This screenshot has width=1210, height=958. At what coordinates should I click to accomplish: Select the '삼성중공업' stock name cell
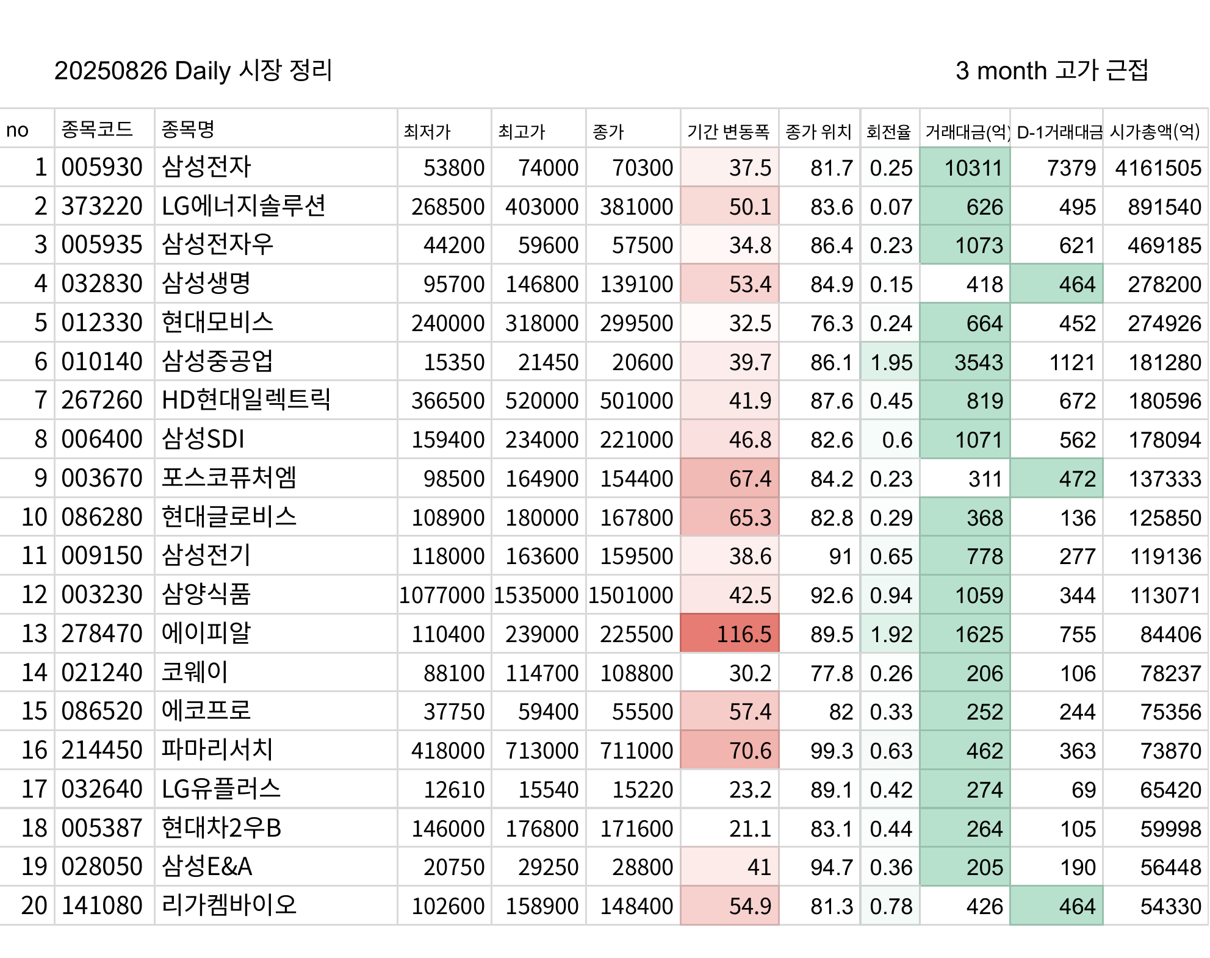click(x=276, y=362)
